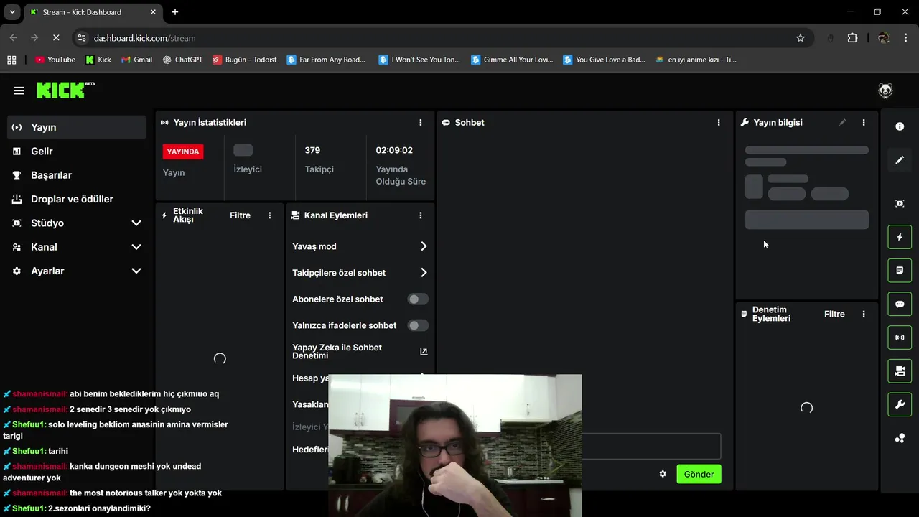Viewport: 919px width, 517px height.
Task: Open the Bugün – Todoist bookmark
Action: (245, 60)
